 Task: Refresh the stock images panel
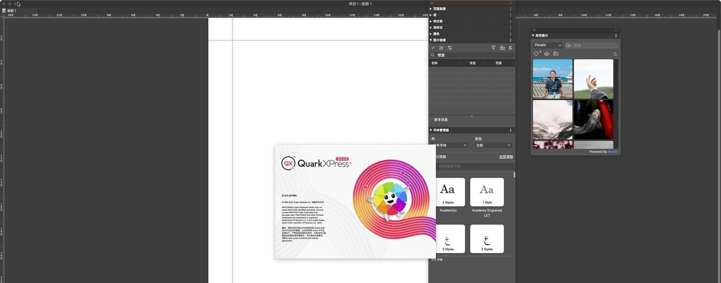(x=615, y=54)
